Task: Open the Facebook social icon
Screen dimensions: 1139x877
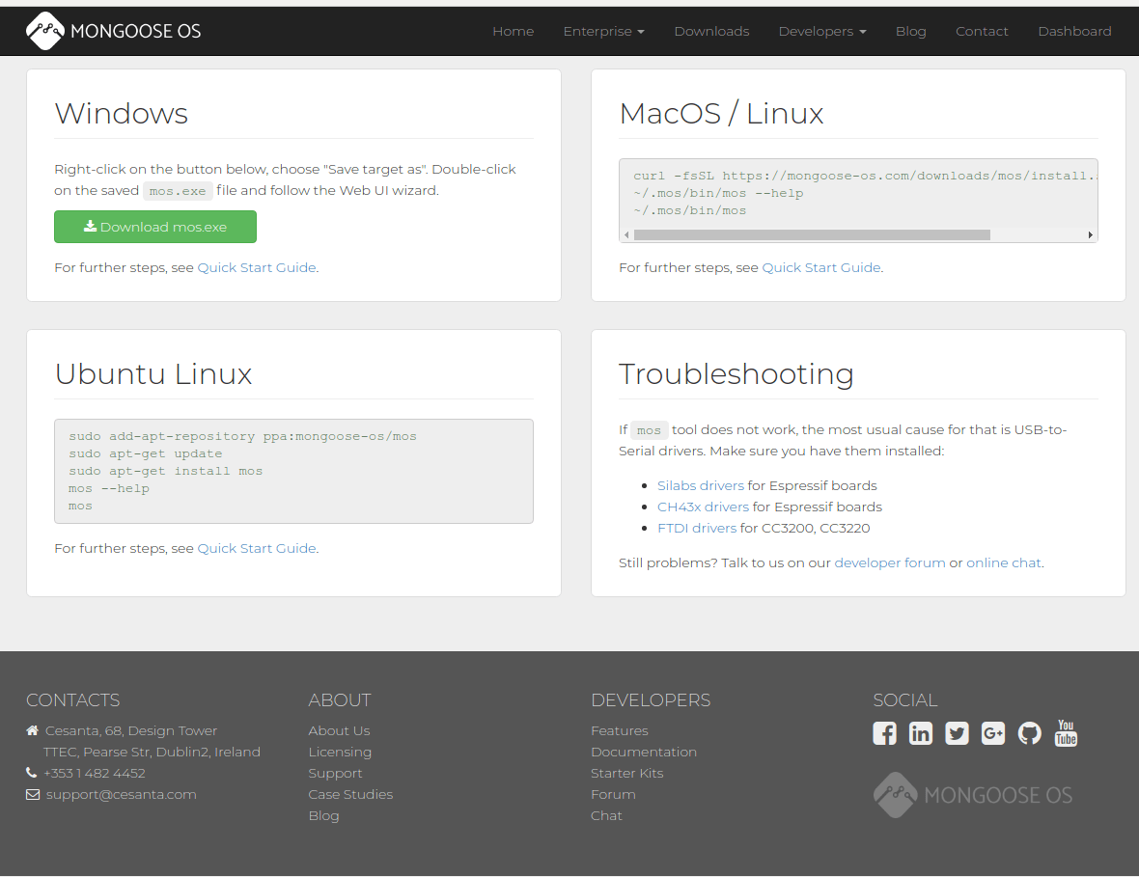Action: point(884,733)
